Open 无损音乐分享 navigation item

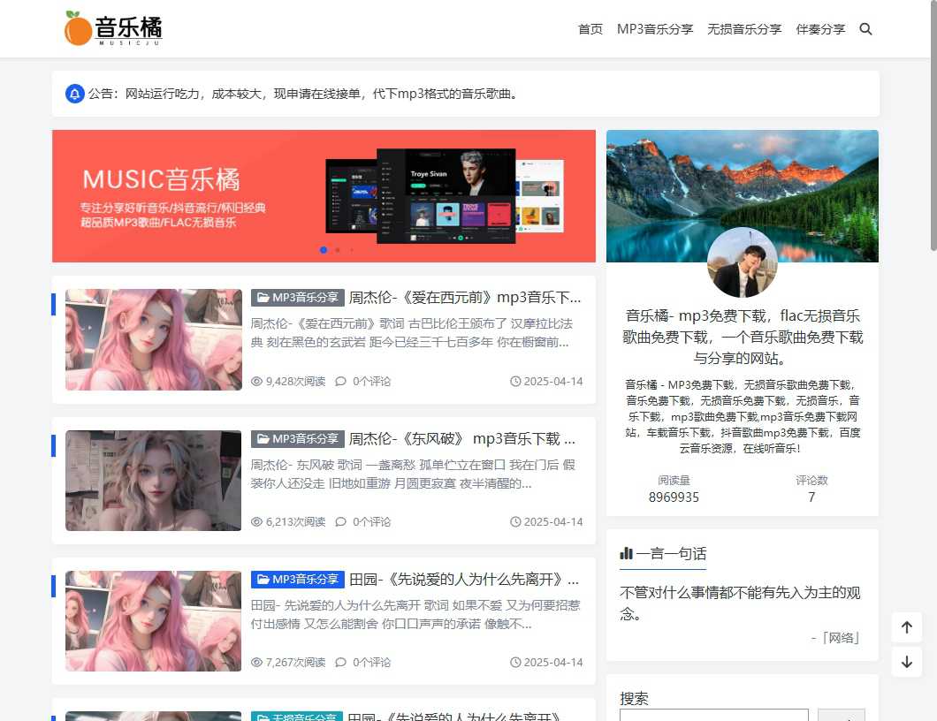click(x=744, y=28)
